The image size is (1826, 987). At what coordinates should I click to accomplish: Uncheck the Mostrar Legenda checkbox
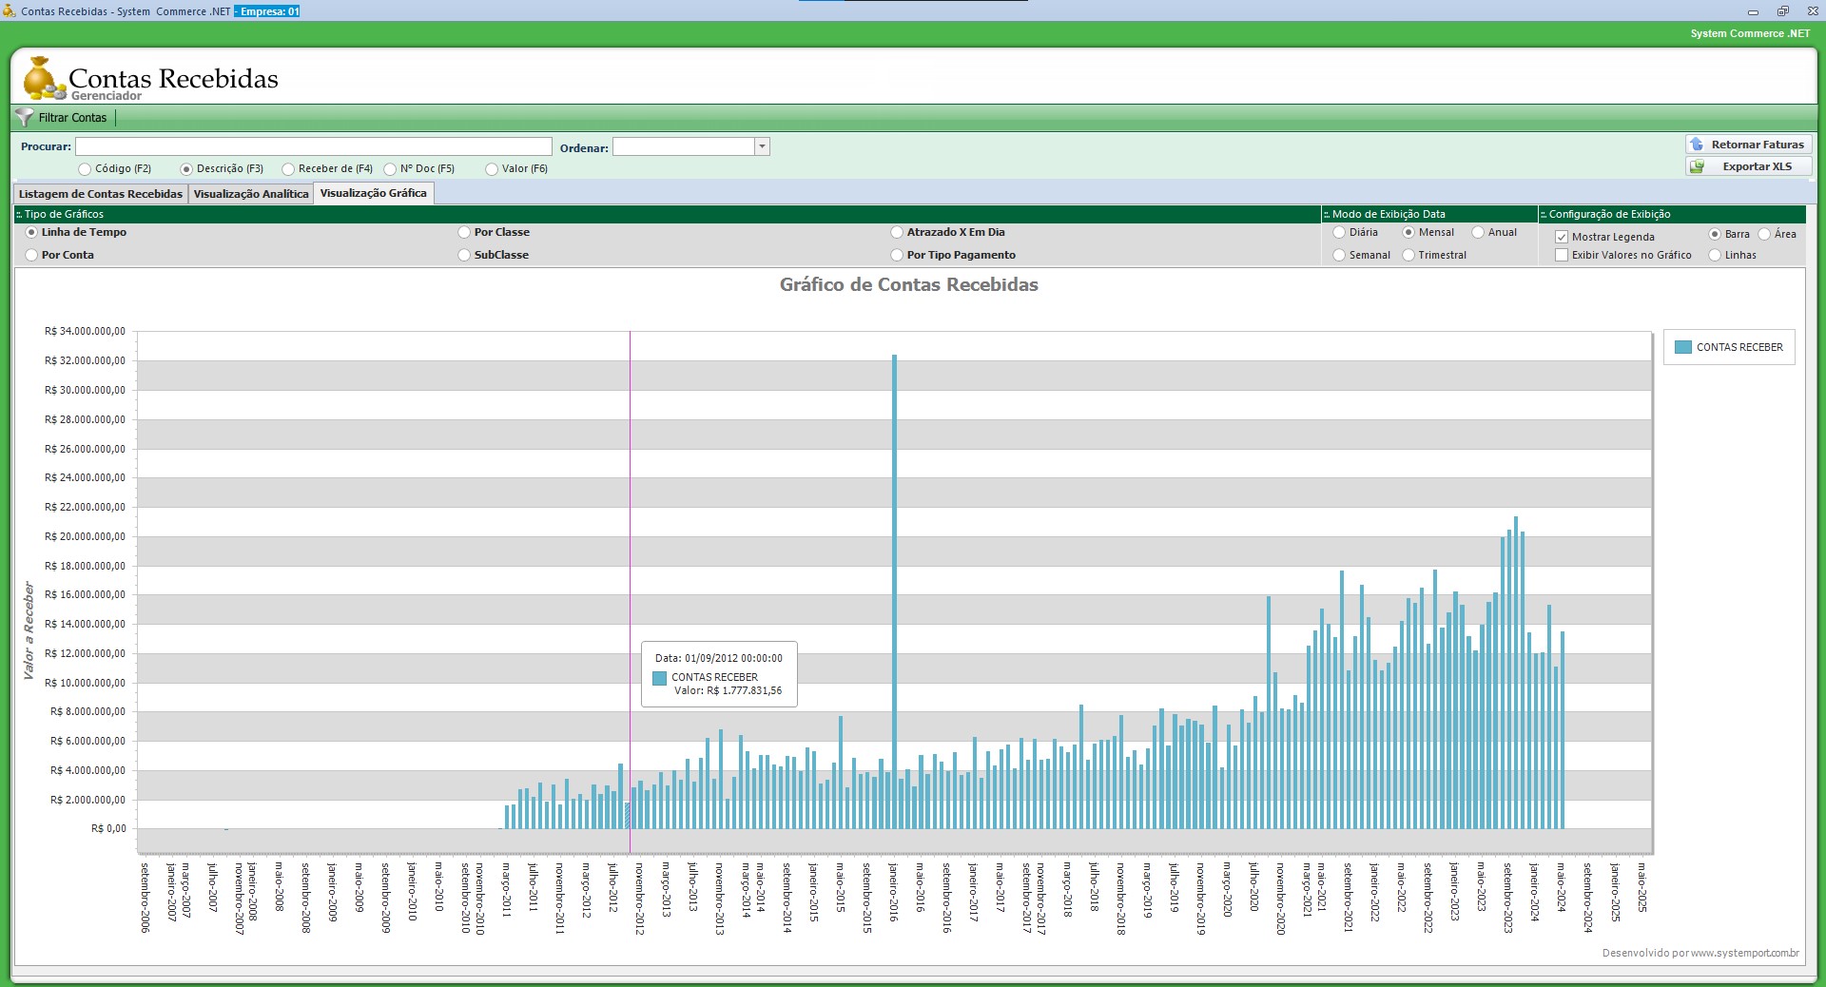pos(1562,237)
